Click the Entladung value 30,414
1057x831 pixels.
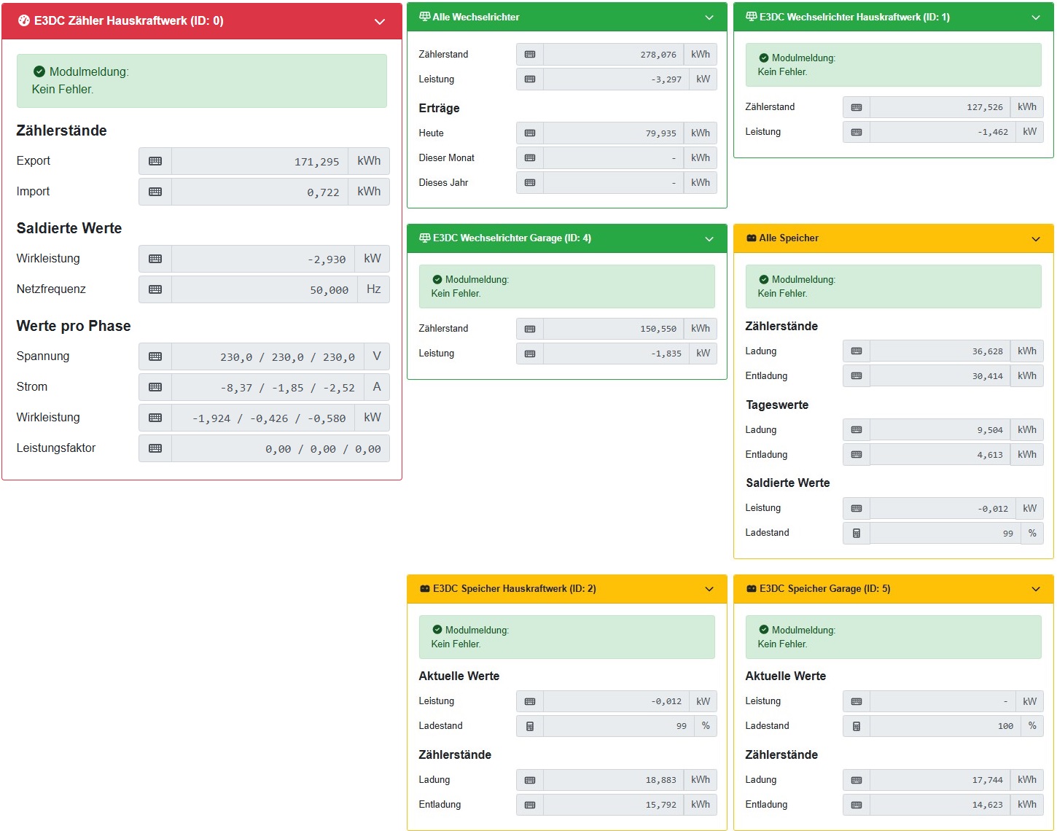(x=940, y=376)
